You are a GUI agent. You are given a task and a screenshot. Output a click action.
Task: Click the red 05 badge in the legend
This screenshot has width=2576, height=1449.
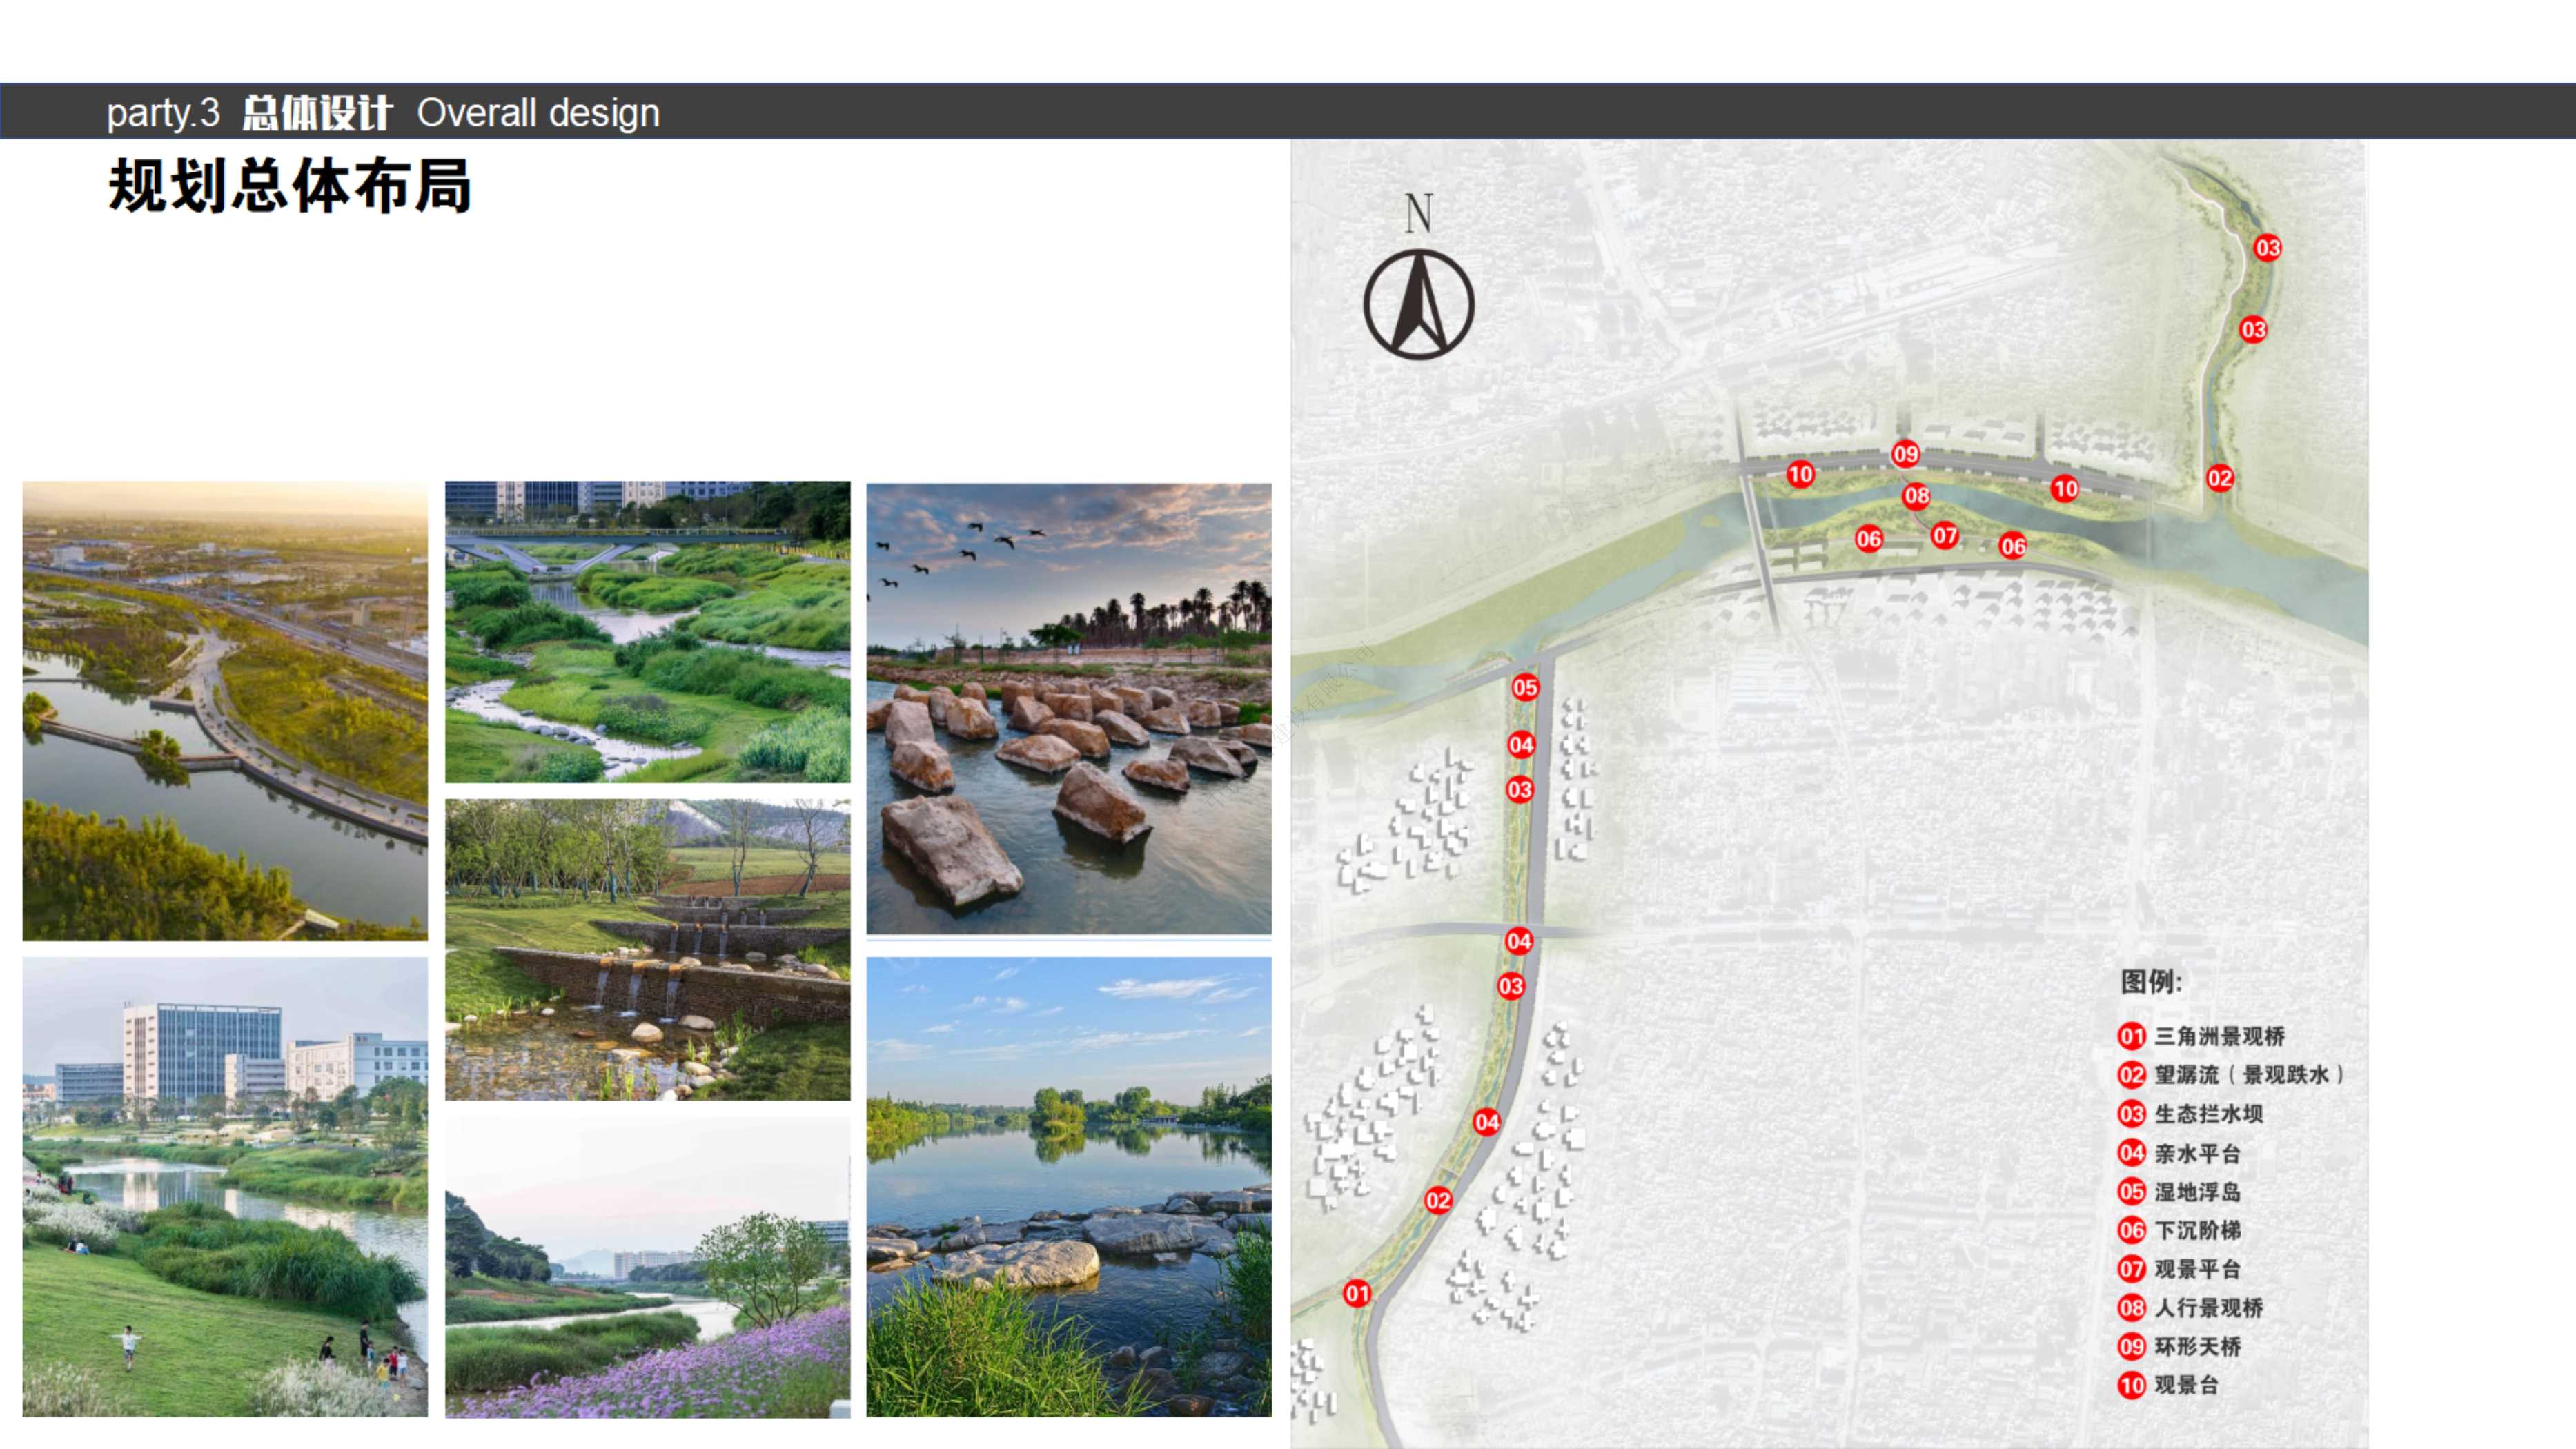click(x=2131, y=1191)
